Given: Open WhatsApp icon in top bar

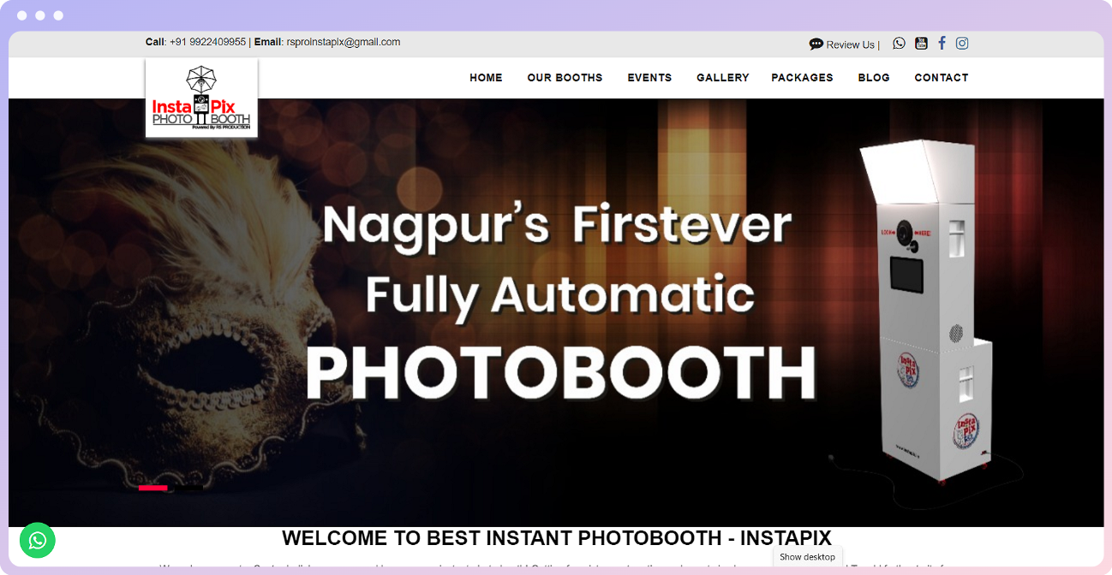Looking at the screenshot, I should pos(899,44).
